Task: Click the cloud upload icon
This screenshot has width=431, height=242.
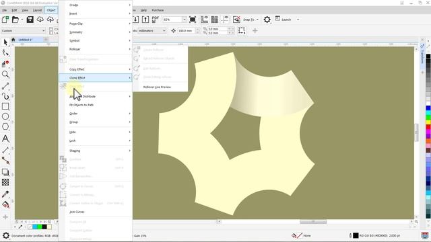Action: 51,19
